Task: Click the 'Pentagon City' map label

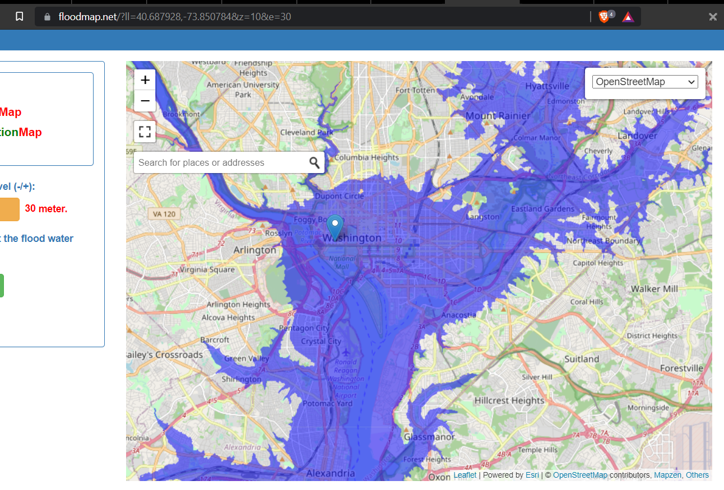Action: click(x=304, y=328)
